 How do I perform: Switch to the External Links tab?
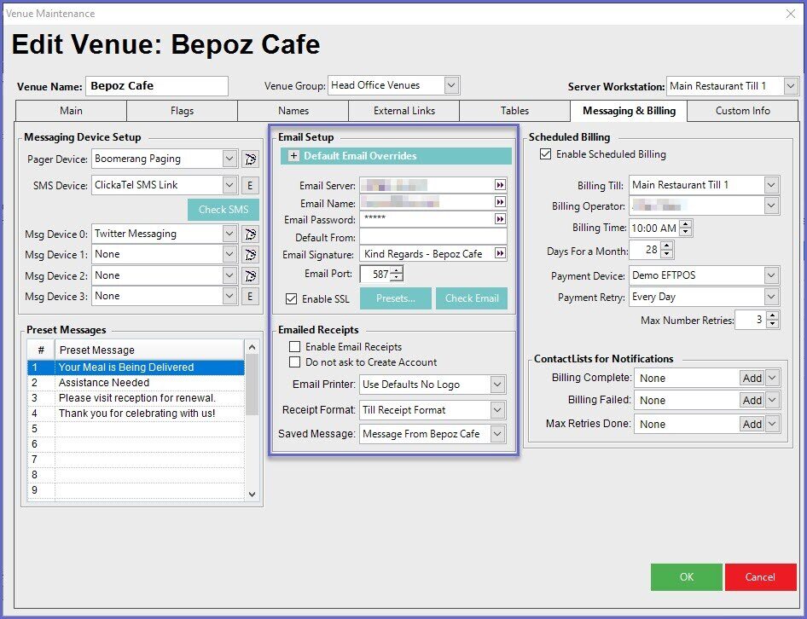coord(403,111)
